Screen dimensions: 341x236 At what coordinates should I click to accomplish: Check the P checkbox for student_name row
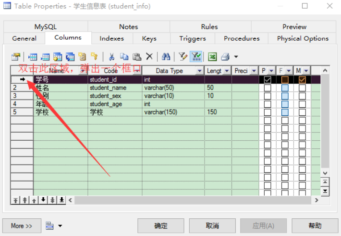[268, 88]
